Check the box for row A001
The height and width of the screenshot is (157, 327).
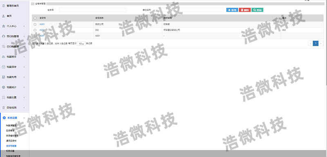pos(35,36)
